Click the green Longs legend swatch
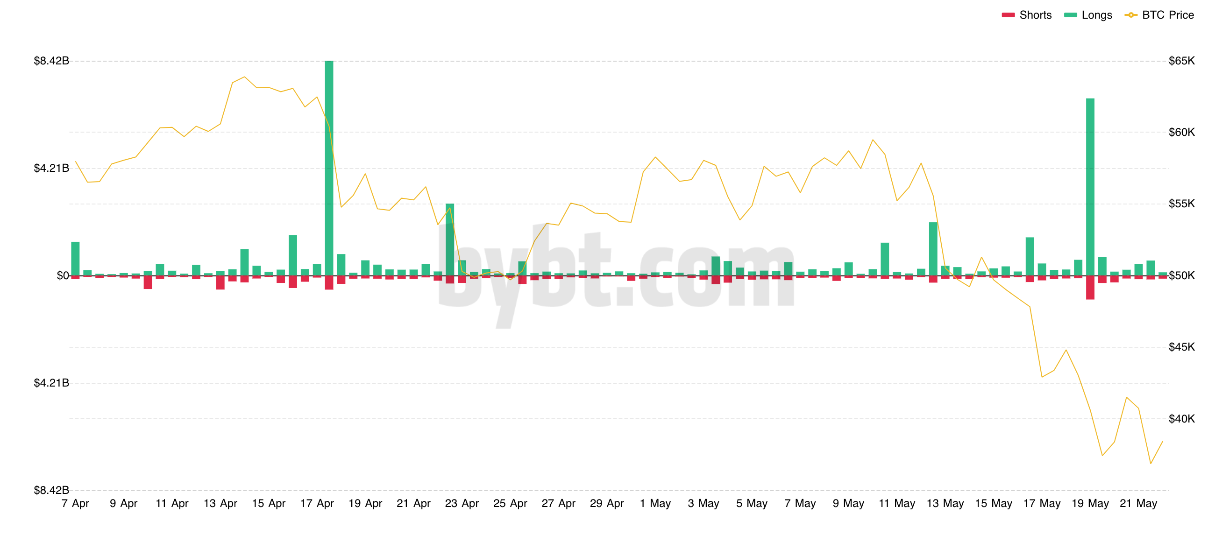 click(1070, 15)
